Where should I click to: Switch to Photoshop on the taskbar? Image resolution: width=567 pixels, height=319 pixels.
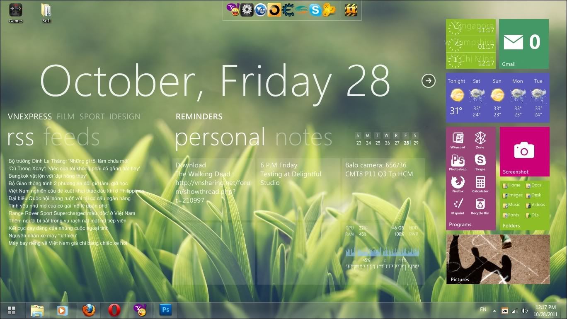click(x=166, y=310)
